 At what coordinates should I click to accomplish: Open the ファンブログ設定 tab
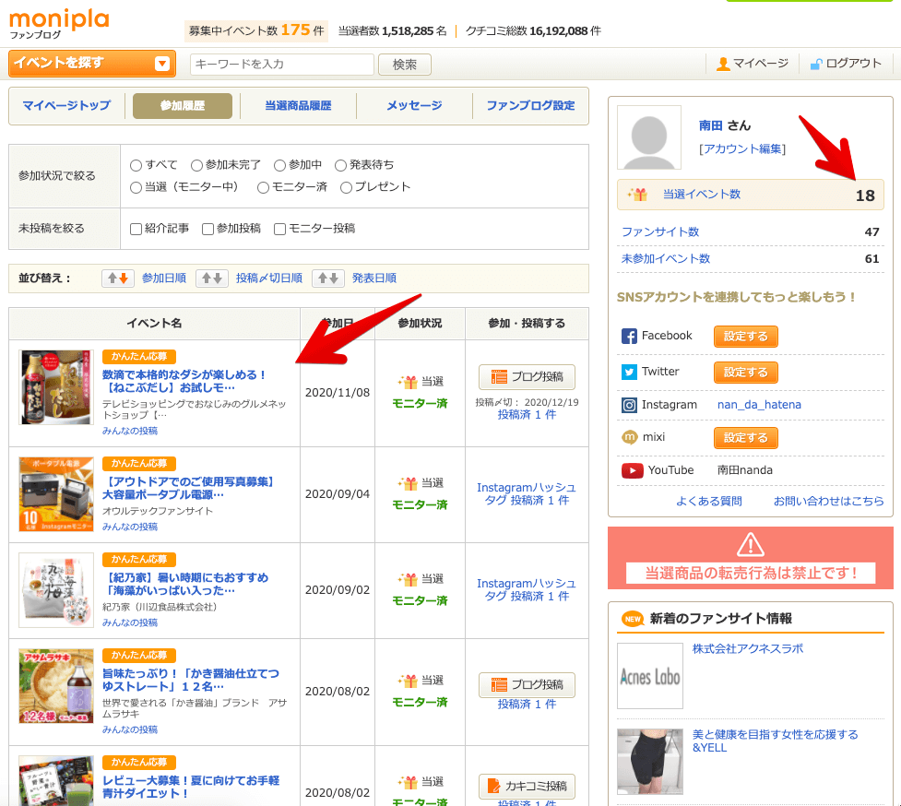coord(530,106)
